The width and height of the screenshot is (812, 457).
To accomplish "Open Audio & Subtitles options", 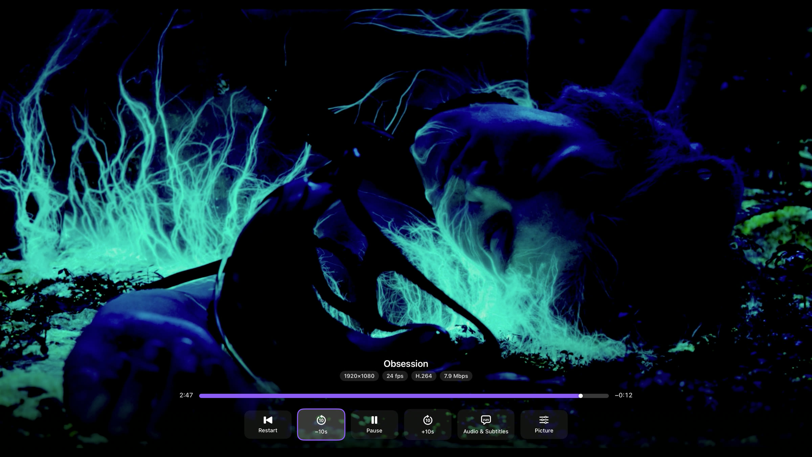I will [x=486, y=425].
